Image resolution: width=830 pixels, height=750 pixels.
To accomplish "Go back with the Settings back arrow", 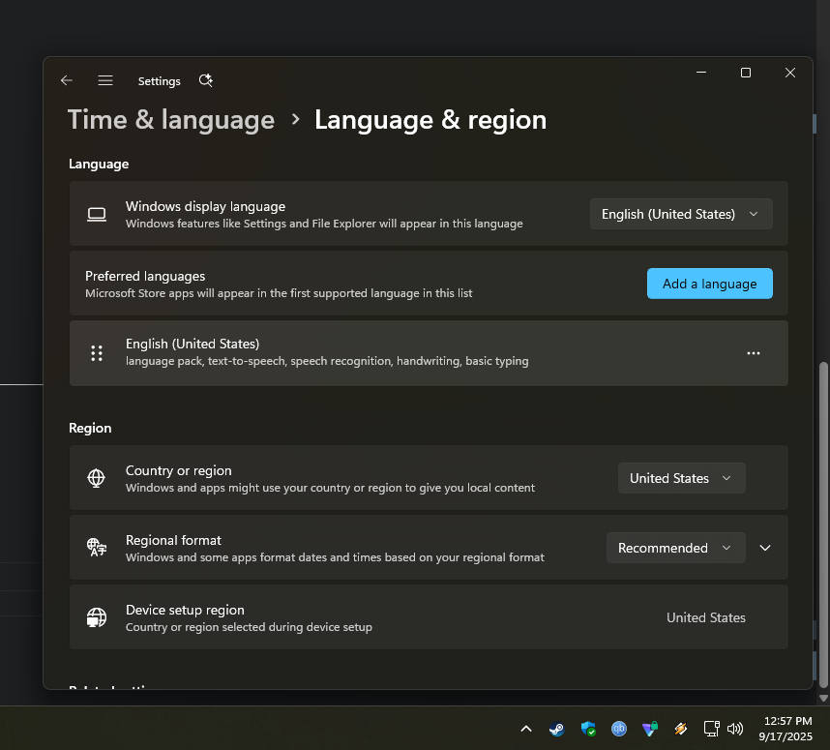I will 67,80.
